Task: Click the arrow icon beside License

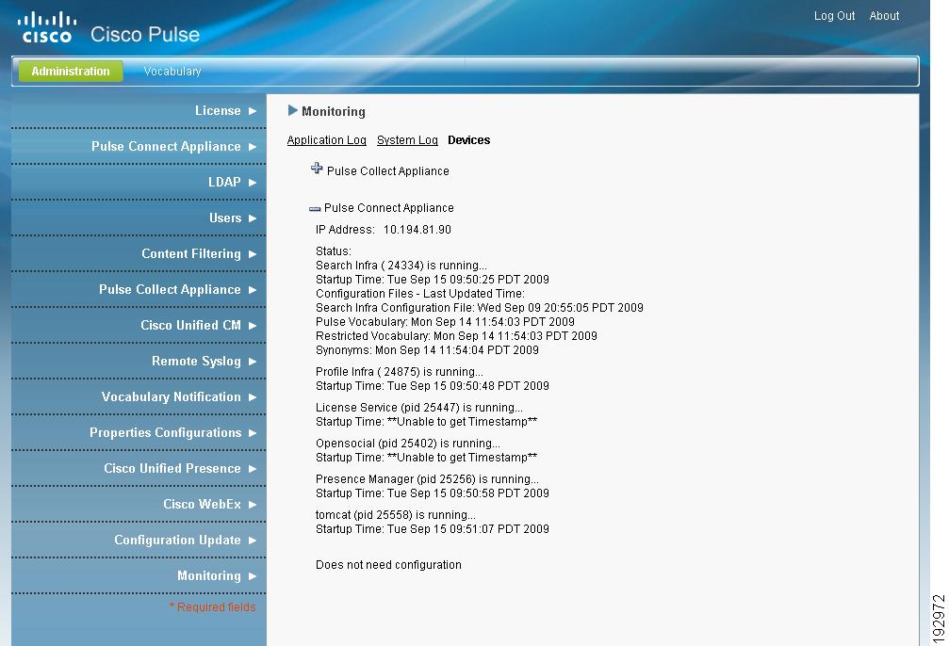Action: coord(253,110)
